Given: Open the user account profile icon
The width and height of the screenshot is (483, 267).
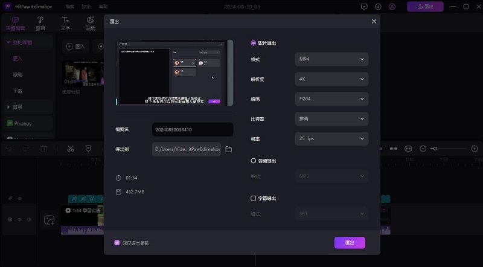Looking at the screenshot, I should (x=392, y=7).
